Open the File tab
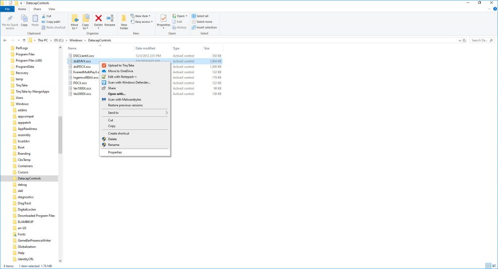 7,9
